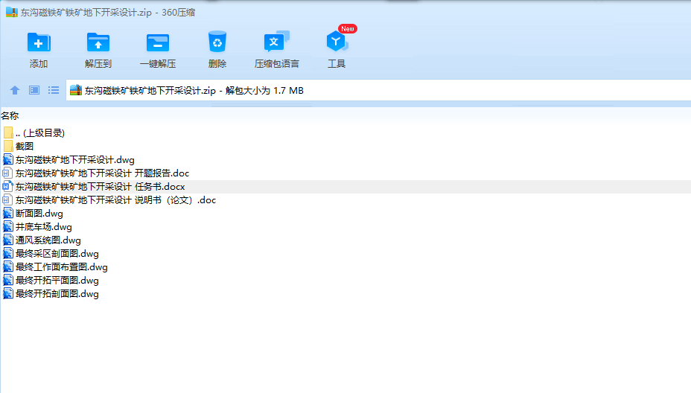Click the dwg icon beside 最终开拓剖面图.dwg
This screenshot has height=393, width=691.
(8, 294)
